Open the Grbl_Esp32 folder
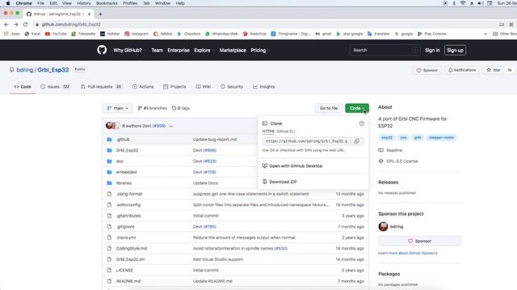This screenshot has width=517, height=290. coord(127,151)
